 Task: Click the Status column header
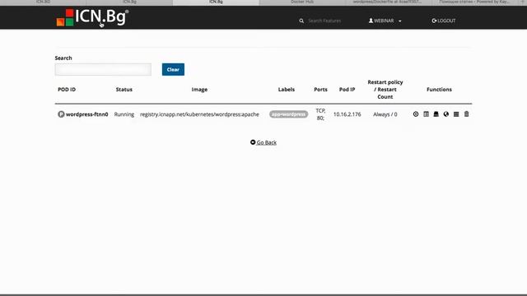[x=124, y=90]
